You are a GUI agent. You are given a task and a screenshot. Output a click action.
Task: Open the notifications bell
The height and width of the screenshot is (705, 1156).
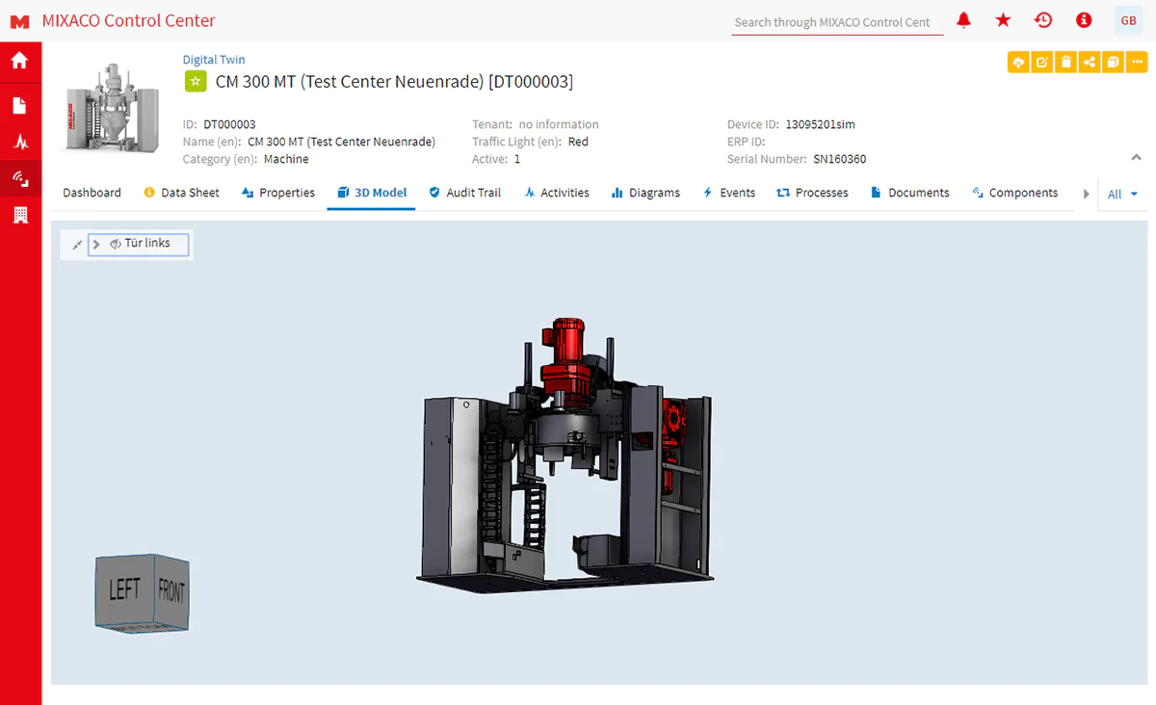(x=963, y=20)
